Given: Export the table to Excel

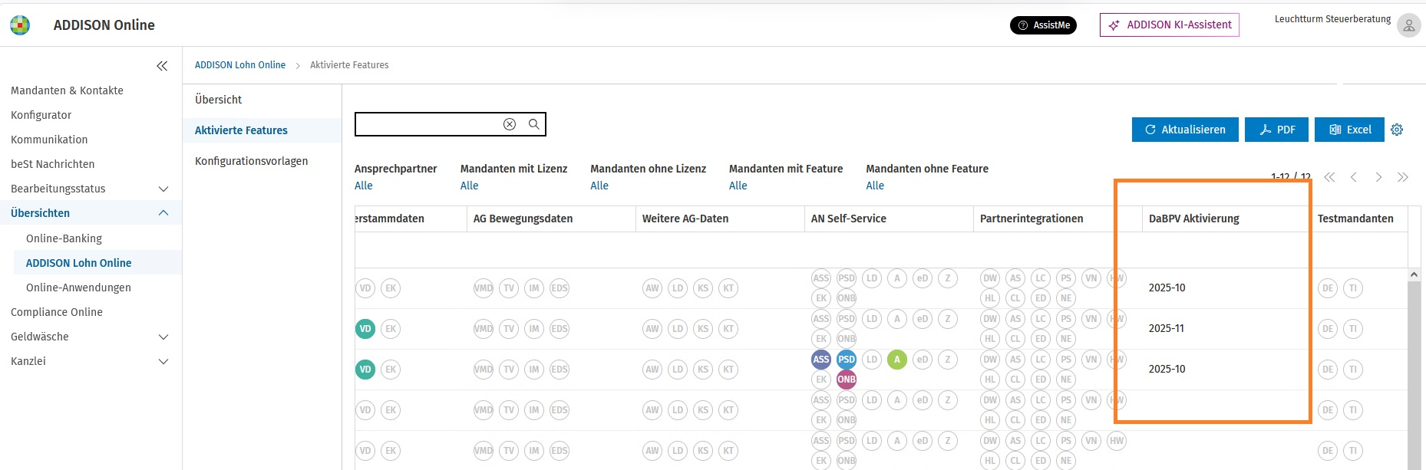Looking at the screenshot, I should click(1350, 130).
